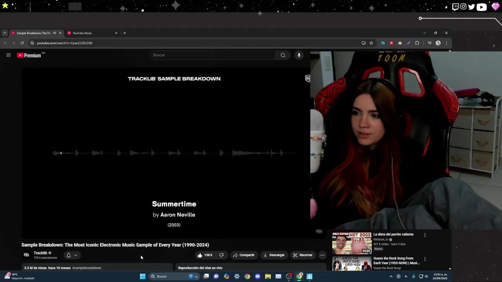The width and height of the screenshot is (502, 282).
Task: Dislike the video with thumbs down
Action: (222, 255)
